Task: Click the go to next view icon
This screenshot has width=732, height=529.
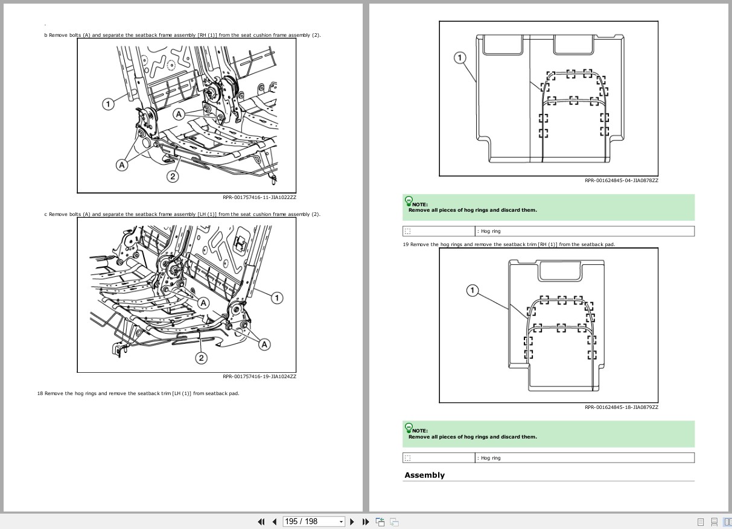Action: 394,522
